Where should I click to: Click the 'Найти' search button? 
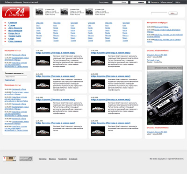(173, 14)
